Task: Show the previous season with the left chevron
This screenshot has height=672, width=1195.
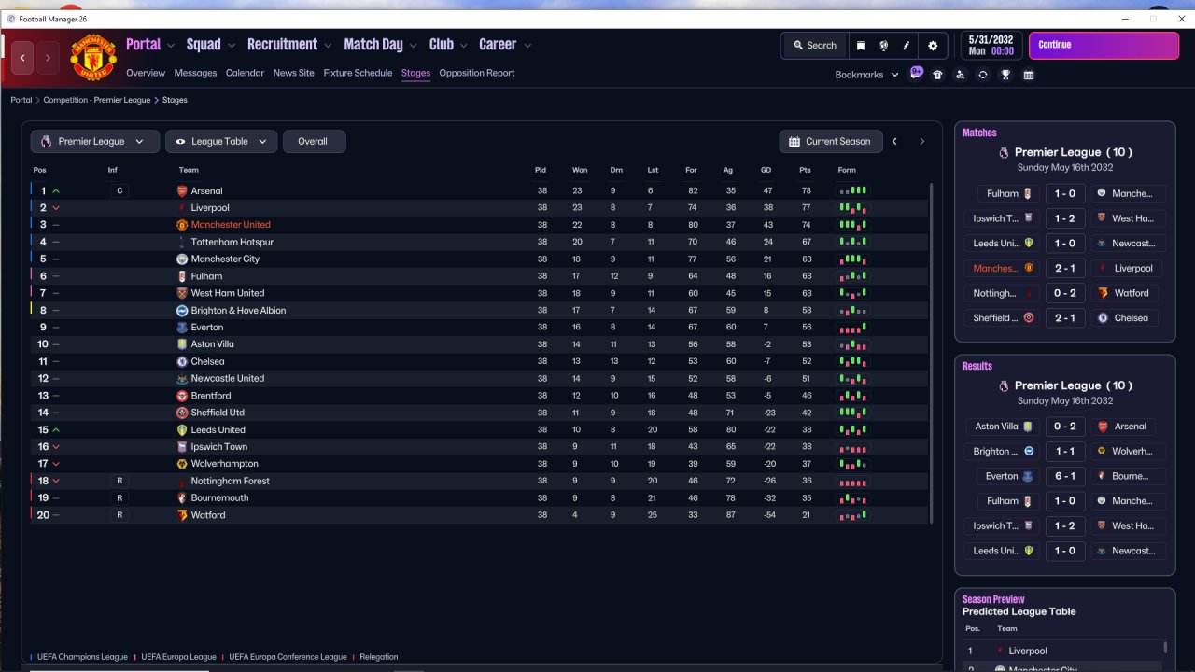Action: click(894, 142)
